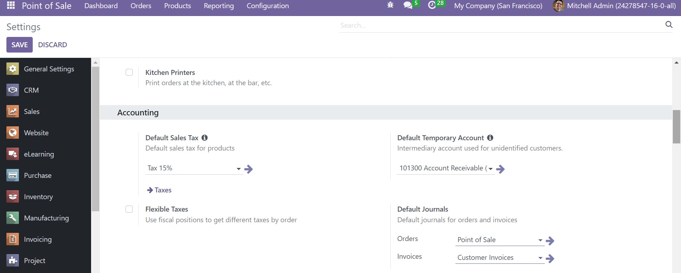The image size is (681, 273).
Task: Select Website settings in sidebar
Action: [x=46, y=133]
